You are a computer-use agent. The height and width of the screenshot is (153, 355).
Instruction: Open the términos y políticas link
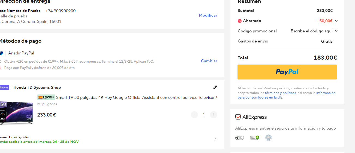coord(280,93)
